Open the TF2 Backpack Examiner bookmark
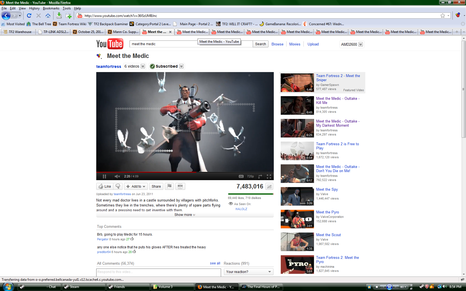This screenshot has width=466, height=291. point(108,24)
